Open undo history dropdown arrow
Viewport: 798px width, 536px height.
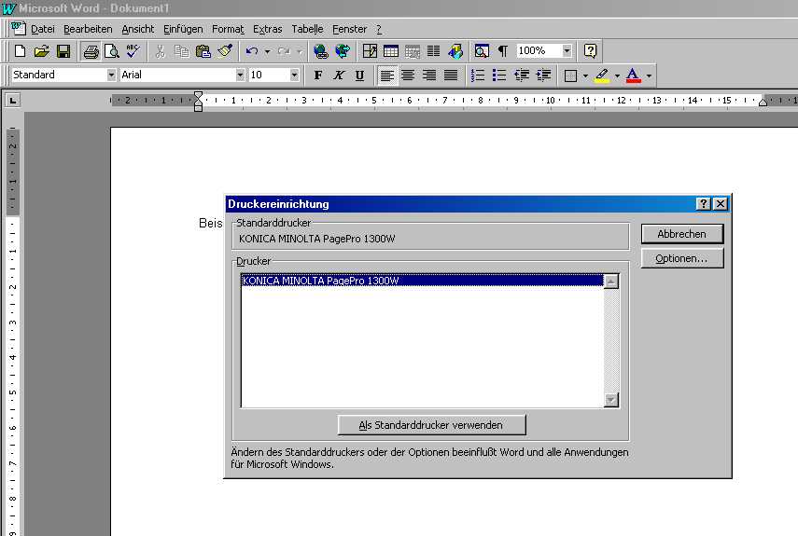point(267,51)
